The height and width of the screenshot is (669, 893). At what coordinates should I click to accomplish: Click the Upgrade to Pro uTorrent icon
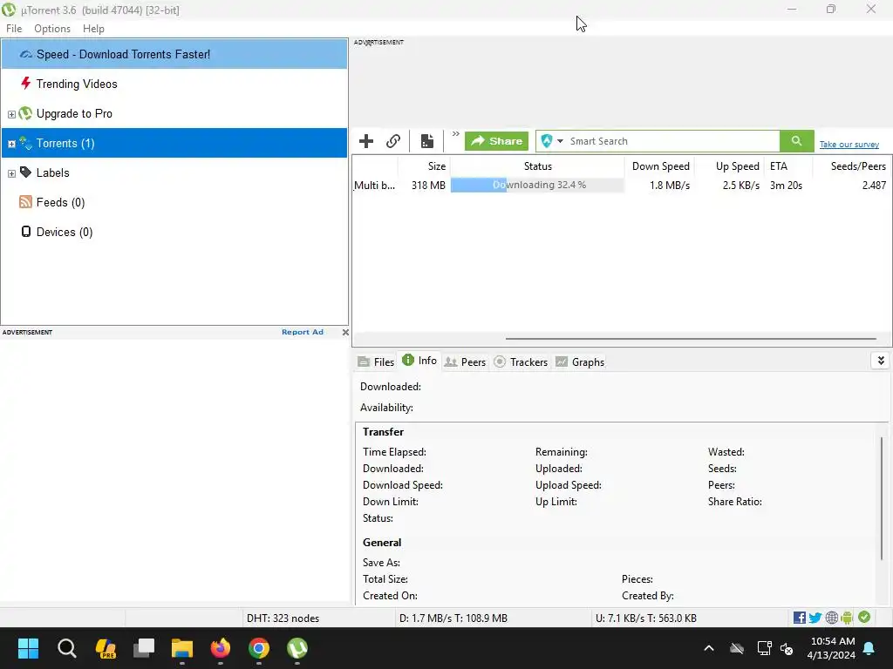(x=25, y=113)
